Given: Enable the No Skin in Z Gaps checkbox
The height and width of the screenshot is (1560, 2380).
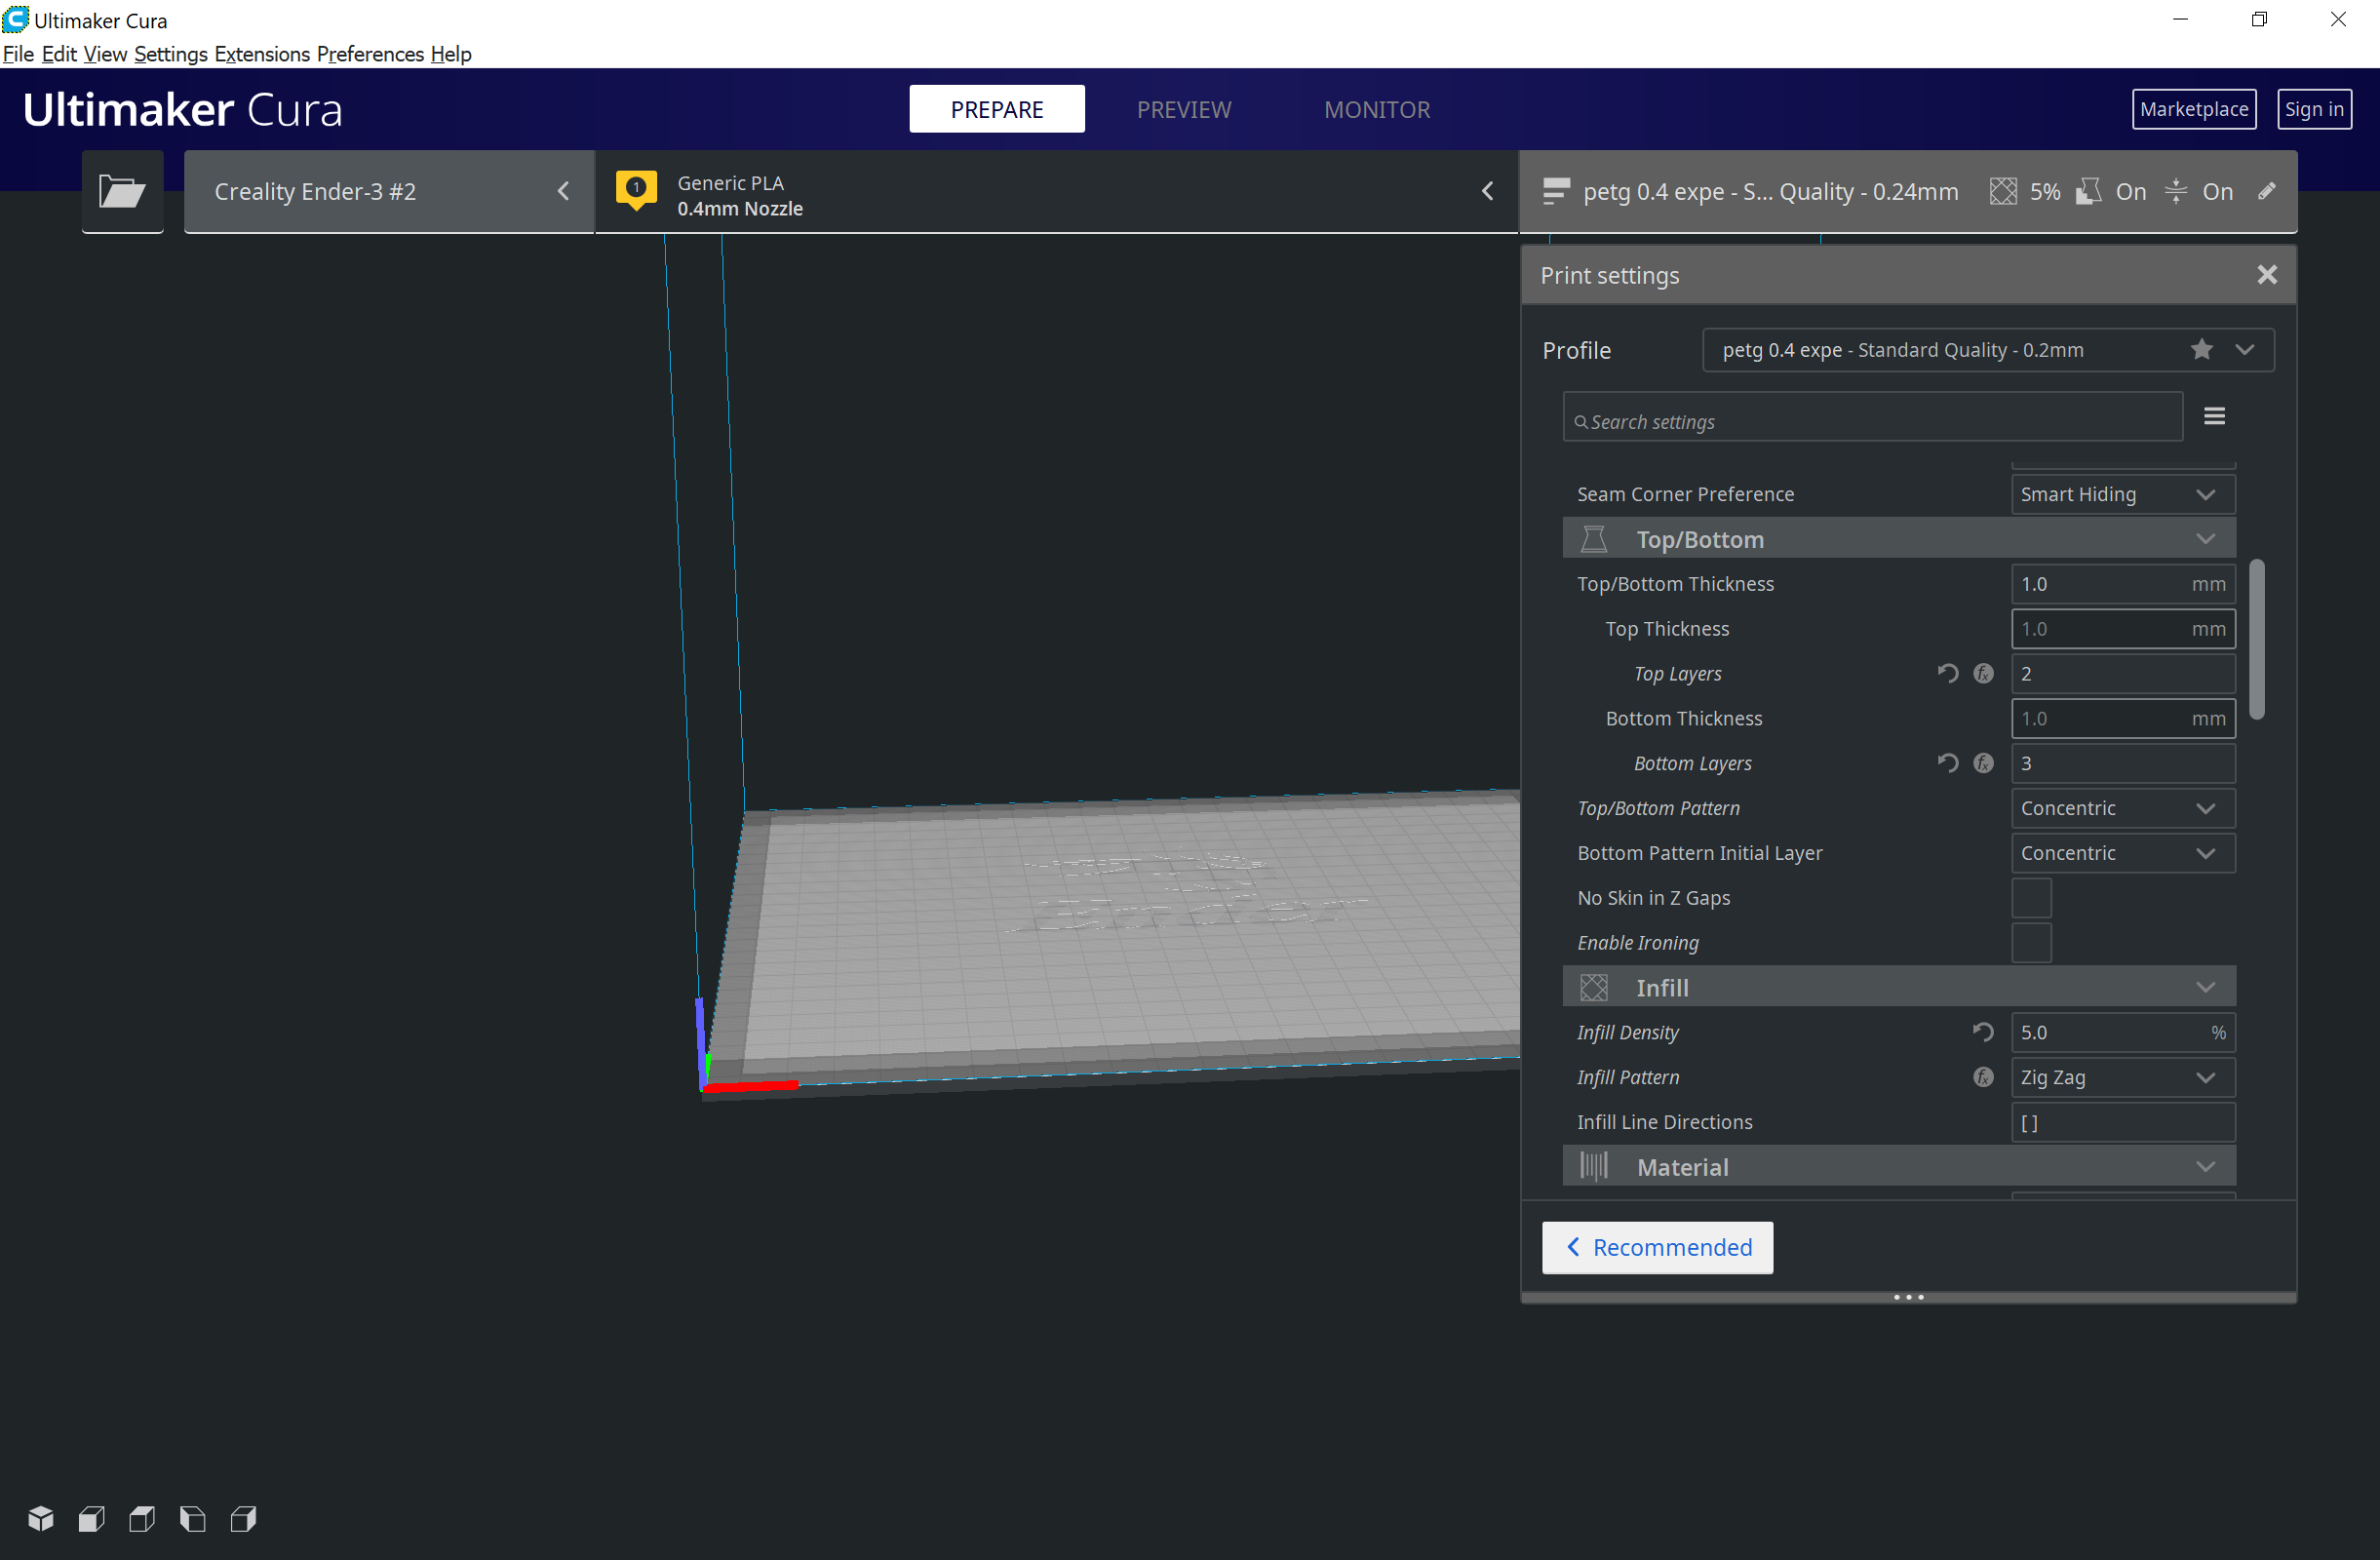Looking at the screenshot, I should pos(2031,898).
